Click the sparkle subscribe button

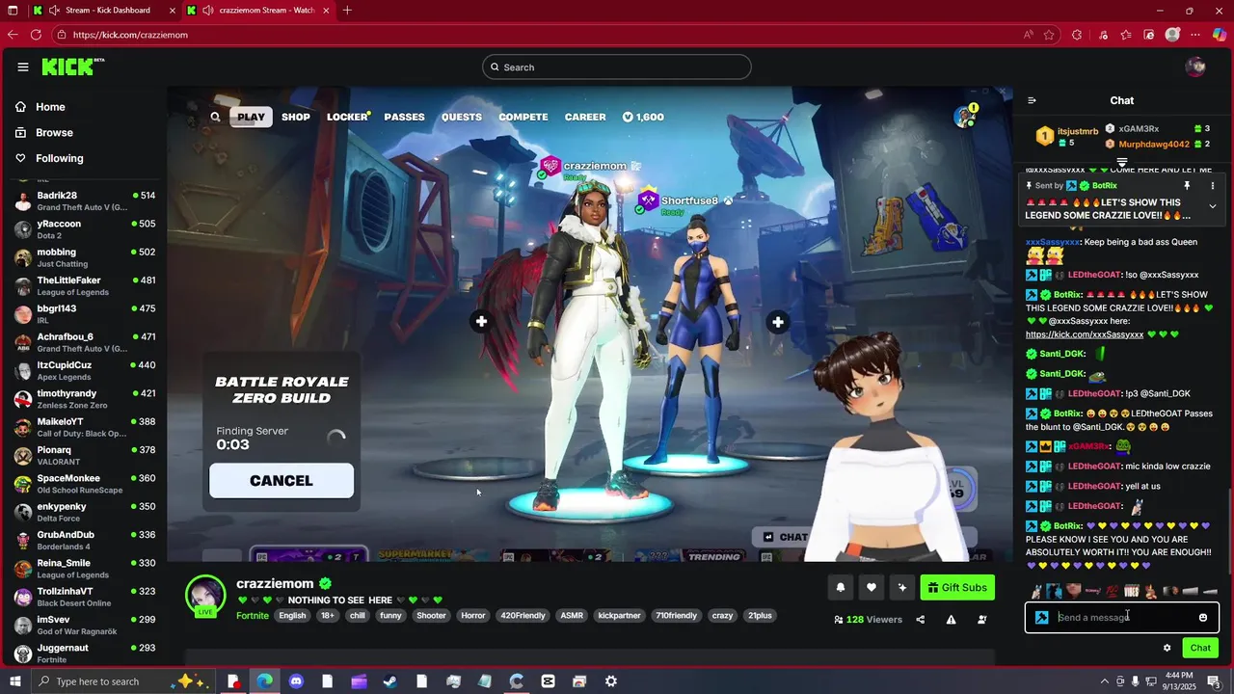coord(902,587)
